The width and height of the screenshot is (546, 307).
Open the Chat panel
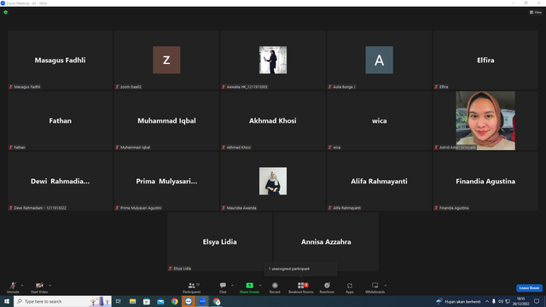tap(223, 287)
